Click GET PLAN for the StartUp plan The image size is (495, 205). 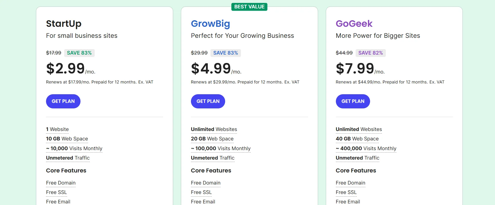tap(63, 101)
